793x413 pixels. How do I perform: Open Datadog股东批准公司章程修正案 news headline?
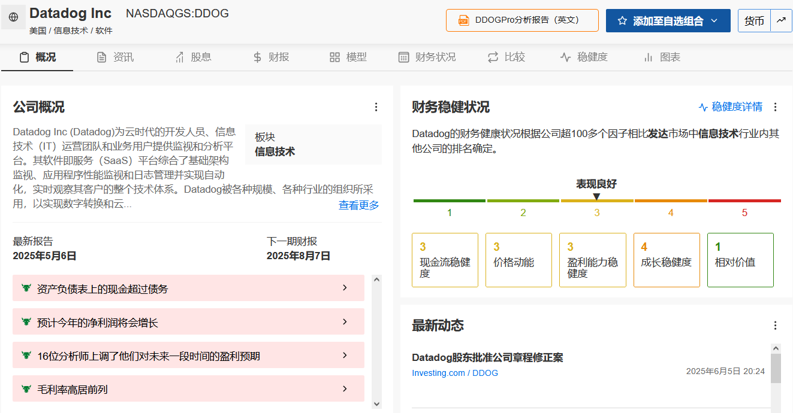[x=487, y=358]
